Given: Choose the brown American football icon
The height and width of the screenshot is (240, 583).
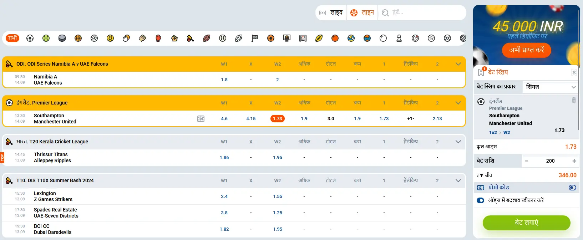Looking at the screenshot, I should pos(207,38).
